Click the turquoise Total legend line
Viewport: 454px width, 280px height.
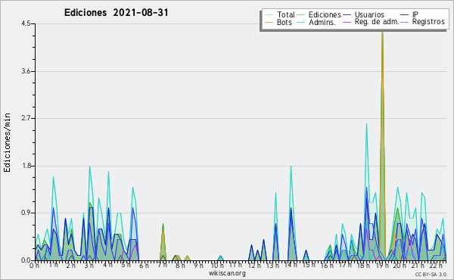click(x=269, y=15)
